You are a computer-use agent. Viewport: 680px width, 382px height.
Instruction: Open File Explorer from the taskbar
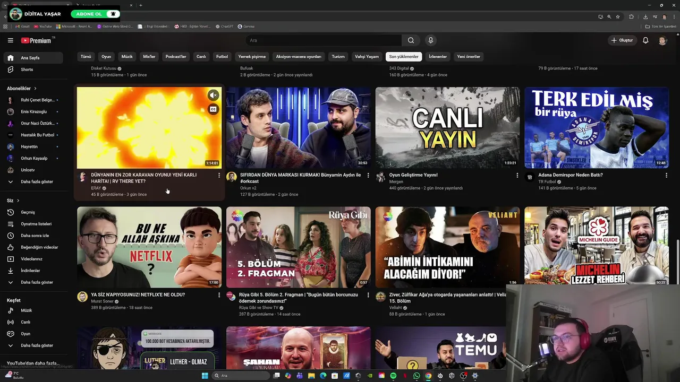311,376
